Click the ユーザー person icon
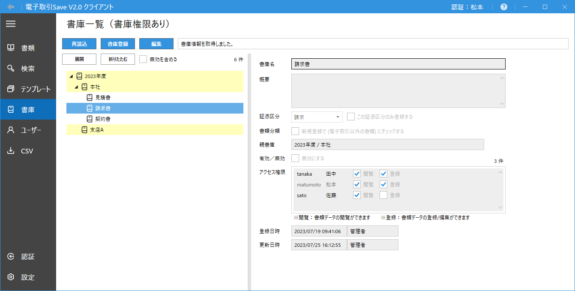 coord(11,130)
